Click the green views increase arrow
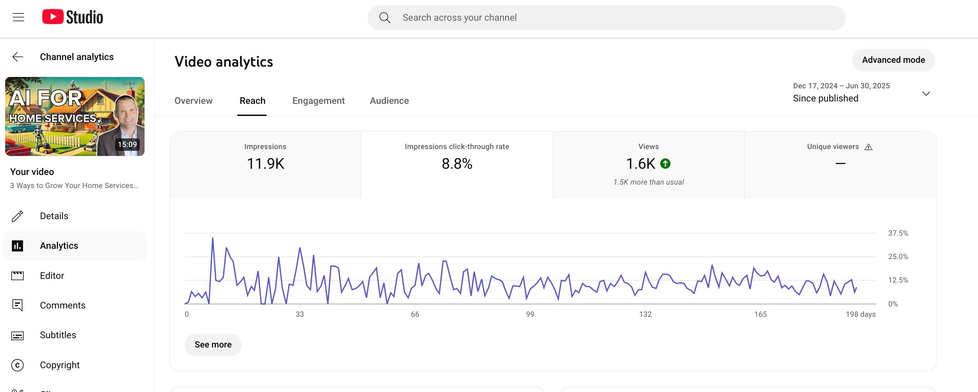978x392 pixels. click(x=665, y=164)
